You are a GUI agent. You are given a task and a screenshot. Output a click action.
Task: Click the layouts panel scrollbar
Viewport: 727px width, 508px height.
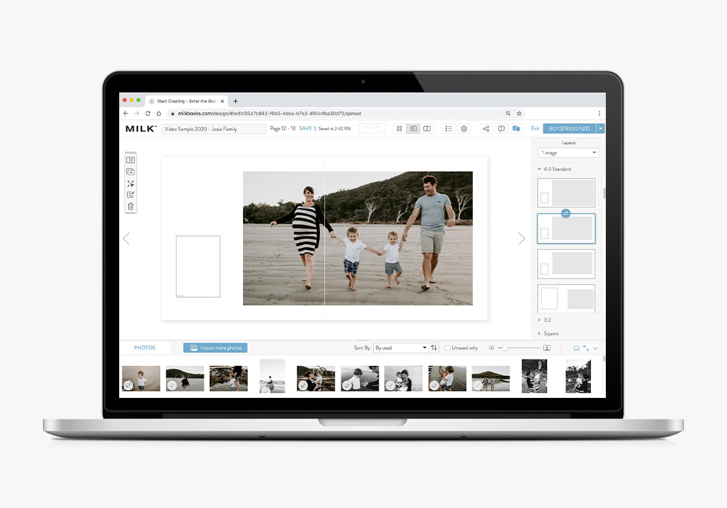[604, 193]
